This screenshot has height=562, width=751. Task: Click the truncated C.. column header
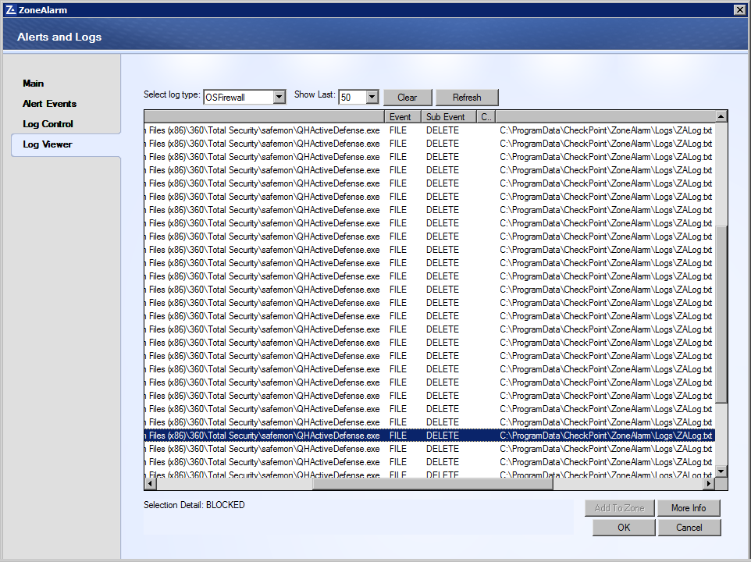click(x=486, y=117)
